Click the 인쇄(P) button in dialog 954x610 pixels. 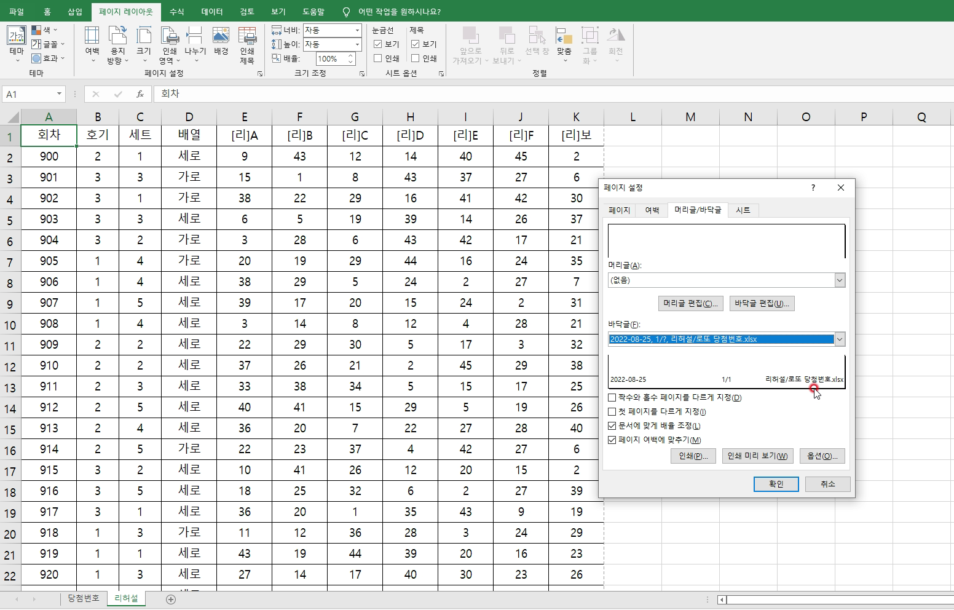pyautogui.click(x=693, y=456)
